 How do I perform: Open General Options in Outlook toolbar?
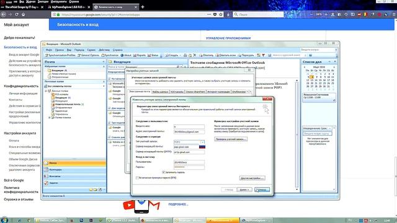[x=88, y=55]
